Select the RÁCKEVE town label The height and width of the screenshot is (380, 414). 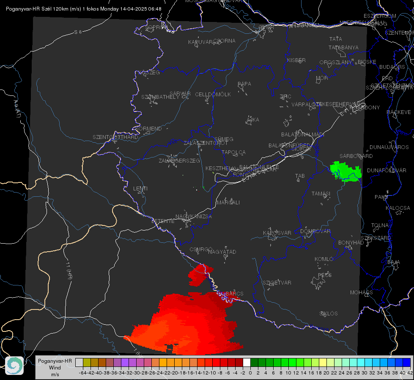399,112
